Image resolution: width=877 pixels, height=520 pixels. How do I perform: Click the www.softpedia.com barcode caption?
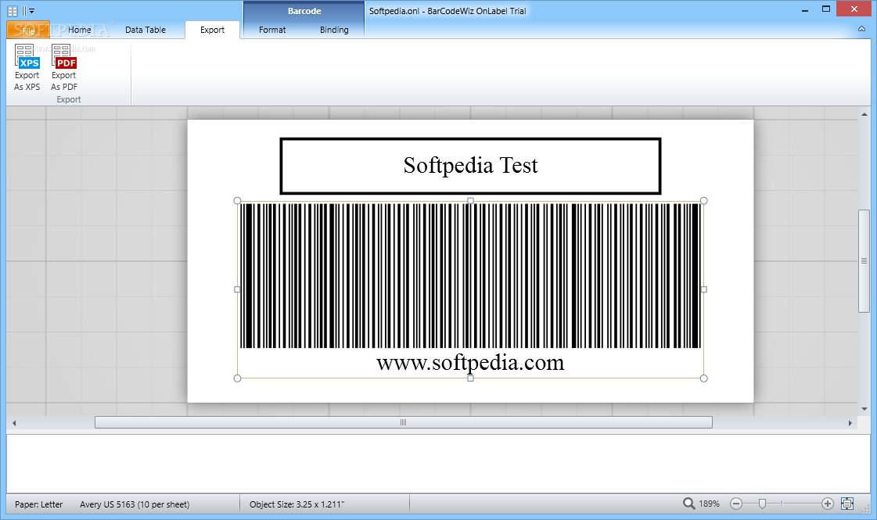point(470,363)
